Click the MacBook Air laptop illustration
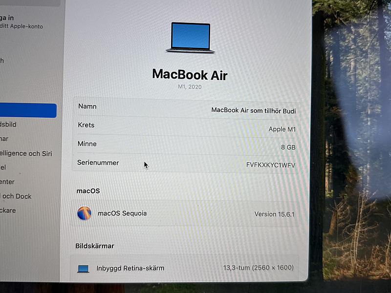This screenshot has width=391, height=293. pos(190,38)
